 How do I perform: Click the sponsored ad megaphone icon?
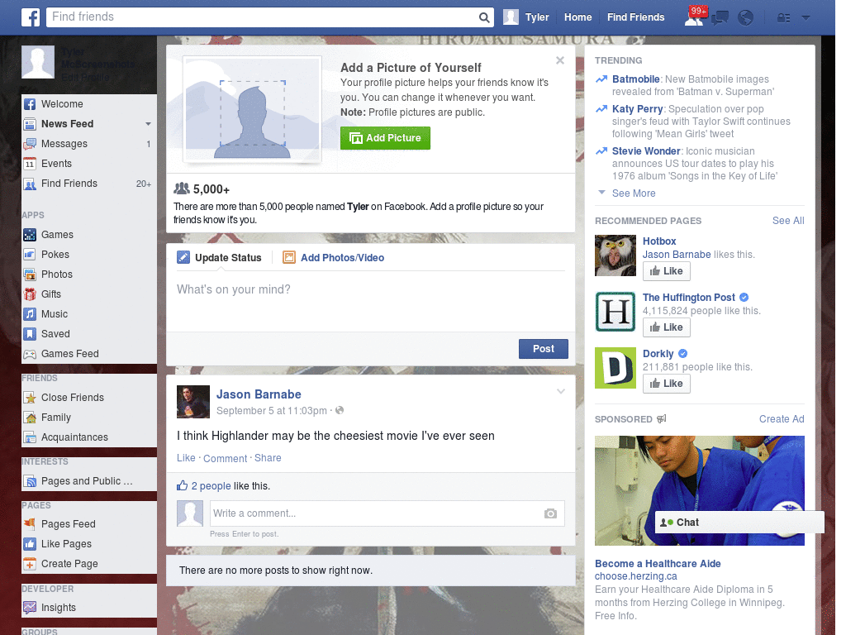[662, 419]
